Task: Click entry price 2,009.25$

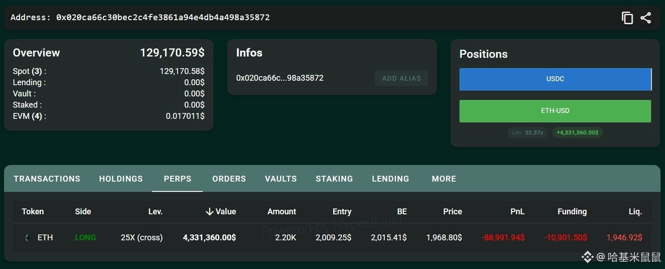Action: coord(333,238)
